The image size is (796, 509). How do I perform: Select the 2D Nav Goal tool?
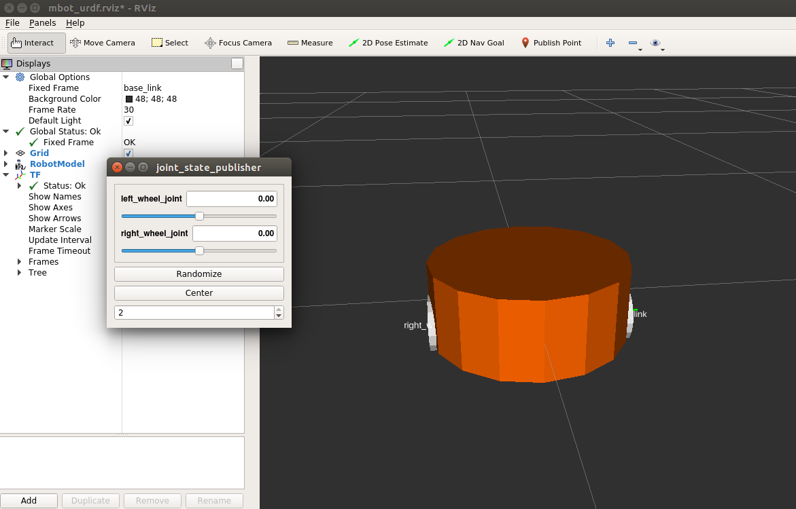474,43
